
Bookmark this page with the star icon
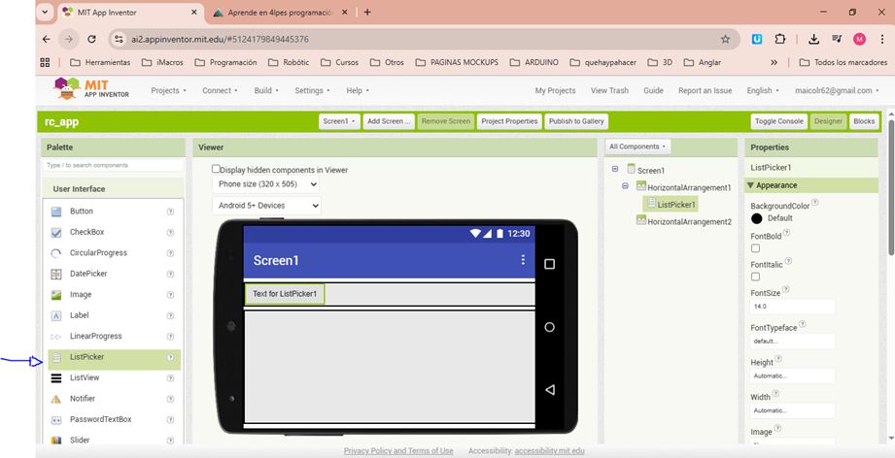tap(725, 39)
